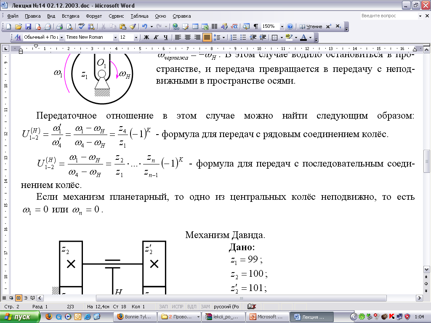Open the 150% zoom dropdown

pyautogui.click(x=282, y=26)
